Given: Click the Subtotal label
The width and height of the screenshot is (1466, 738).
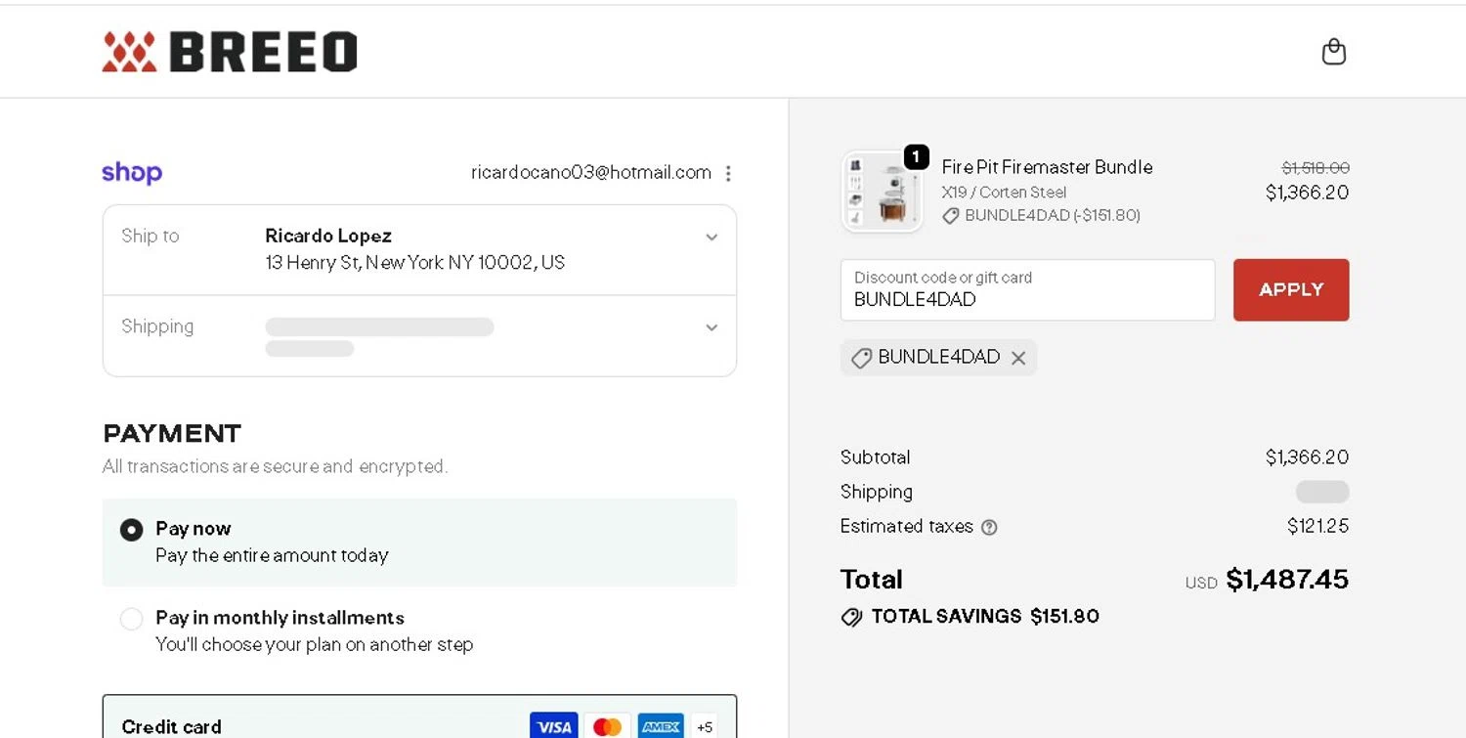Looking at the screenshot, I should pyautogui.click(x=875, y=457).
